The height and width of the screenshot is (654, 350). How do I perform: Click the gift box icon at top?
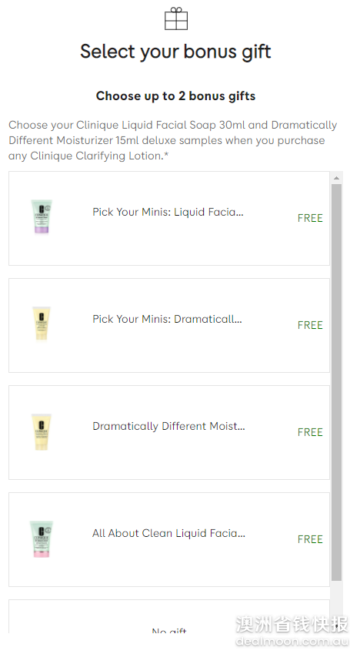176,18
